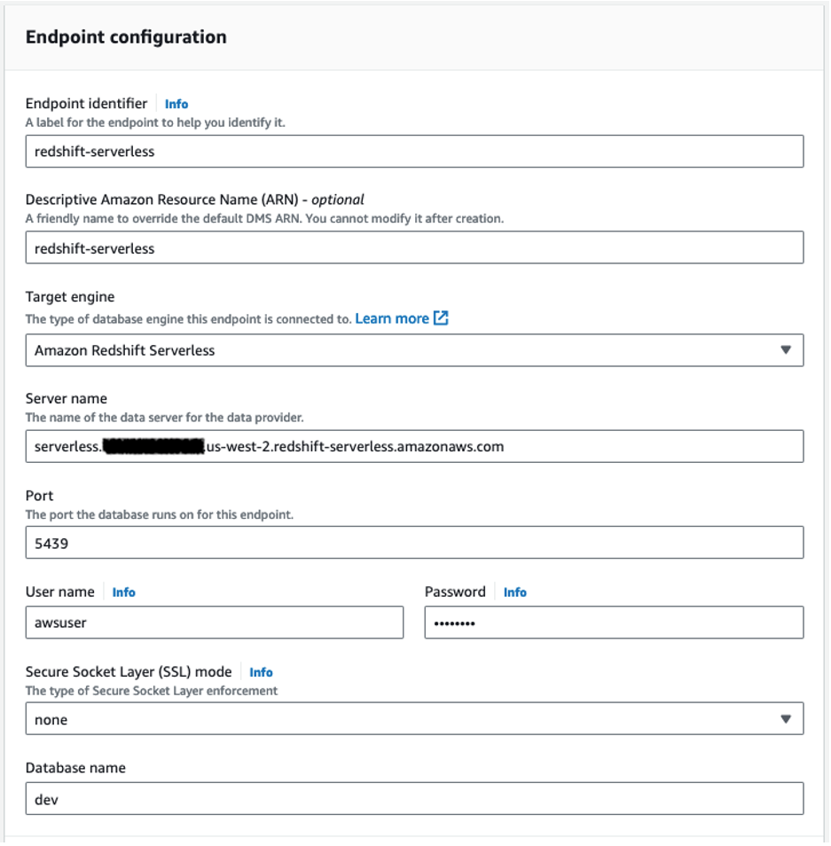Follow the Learn more link
Viewport: 831px width, 846px height.
coord(392,319)
